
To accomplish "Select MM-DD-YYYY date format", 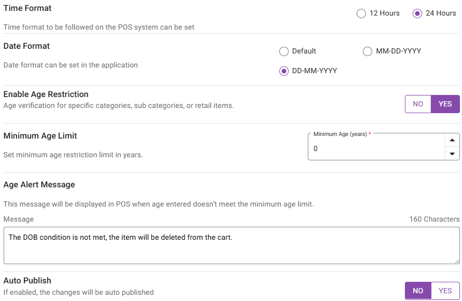I will click(368, 51).
